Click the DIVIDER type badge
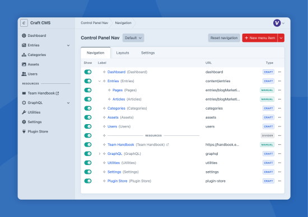 pyautogui.click(x=268, y=135)
